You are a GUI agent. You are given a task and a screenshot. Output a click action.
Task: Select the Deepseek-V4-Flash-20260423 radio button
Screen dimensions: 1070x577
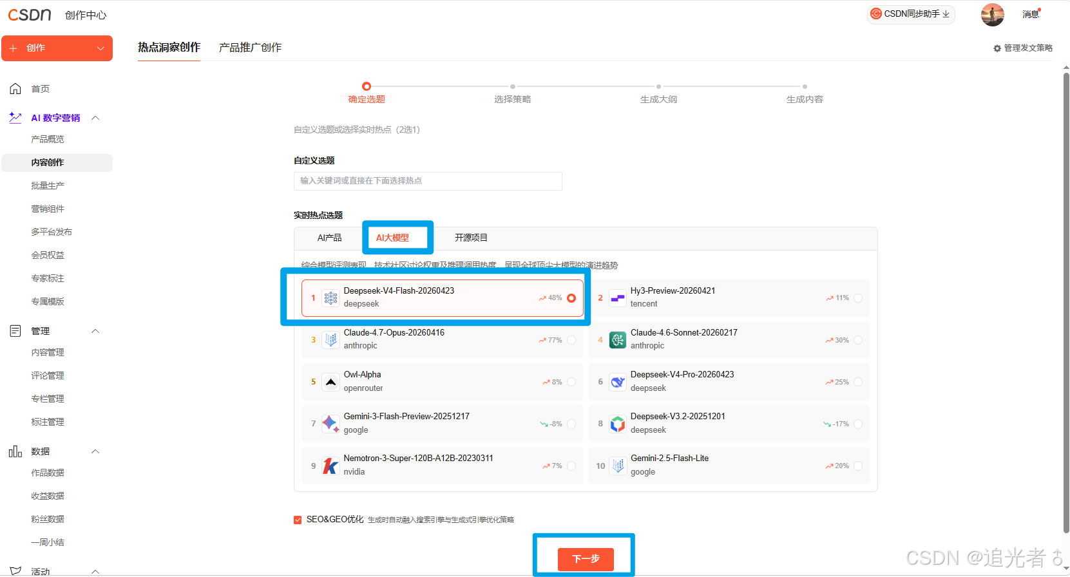pos(571,298)
